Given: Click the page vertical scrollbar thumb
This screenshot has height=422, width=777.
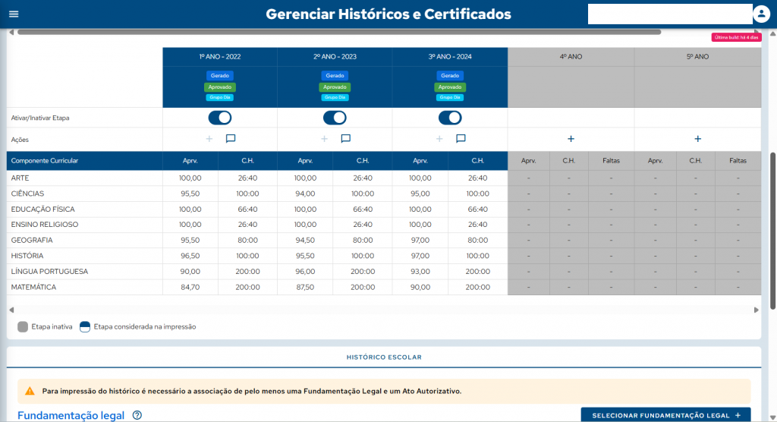Looking at the screenshot, I should (x=772, y=228).
